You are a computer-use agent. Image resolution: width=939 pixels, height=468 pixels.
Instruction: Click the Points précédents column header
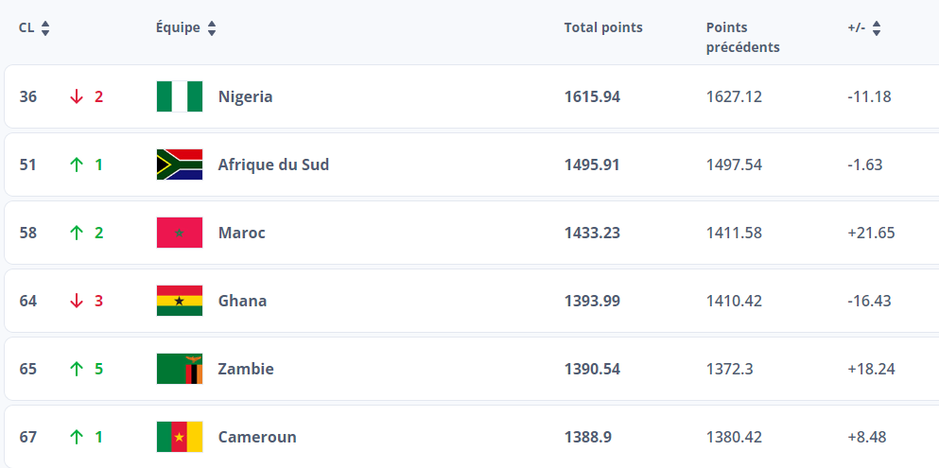(742, 37)
